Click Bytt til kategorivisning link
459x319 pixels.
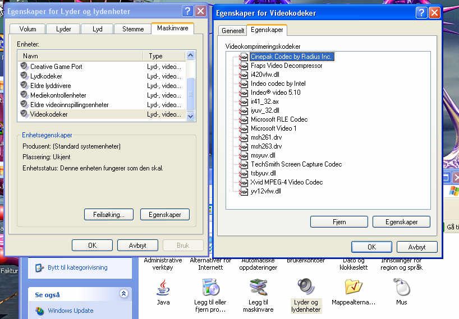coord(77,267)
